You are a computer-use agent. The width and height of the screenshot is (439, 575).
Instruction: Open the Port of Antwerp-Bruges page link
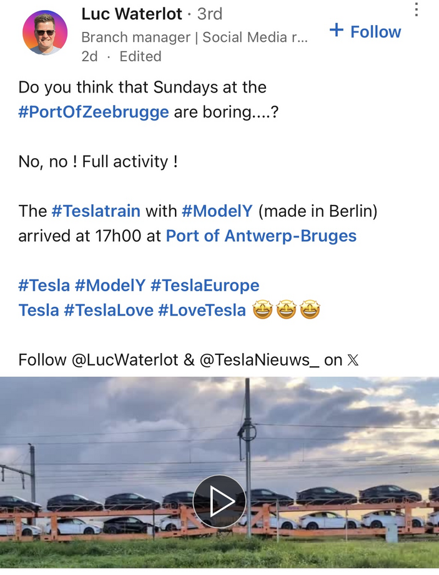tap(261, 236)
